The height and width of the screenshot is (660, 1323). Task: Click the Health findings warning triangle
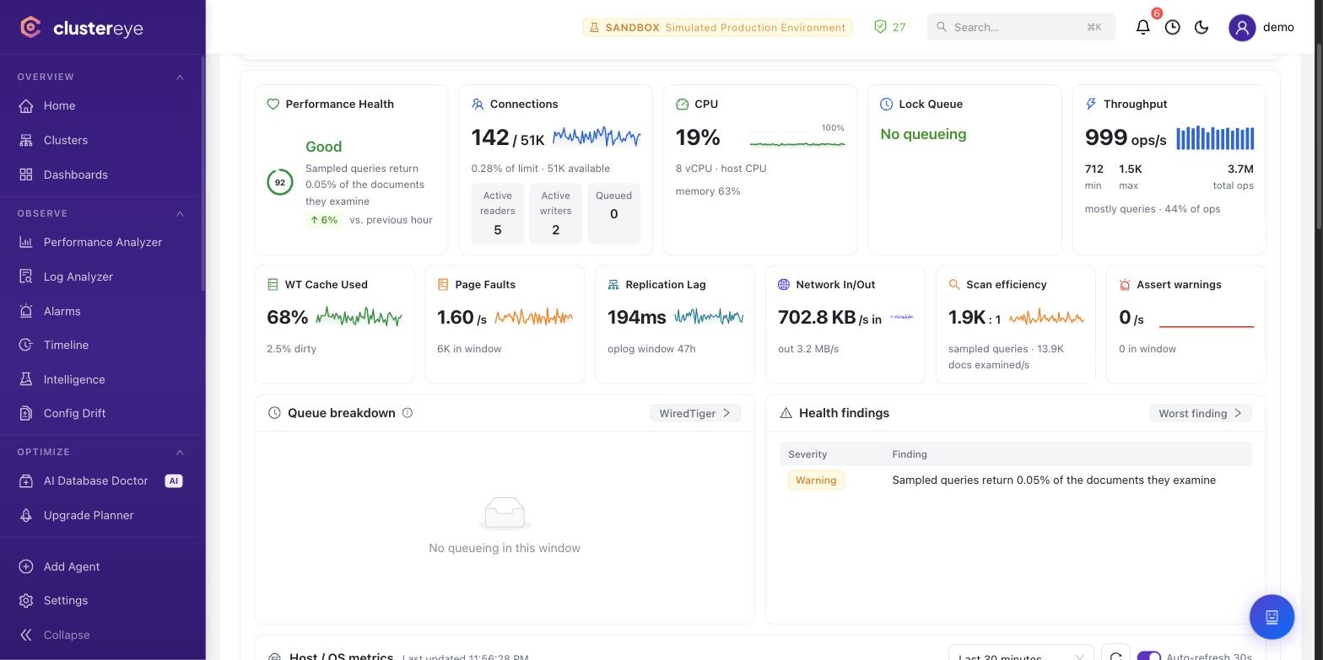click(x=786, y=413)
